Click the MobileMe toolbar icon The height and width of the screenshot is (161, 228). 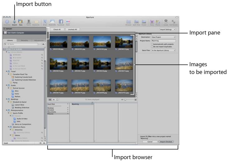point(52,22)
